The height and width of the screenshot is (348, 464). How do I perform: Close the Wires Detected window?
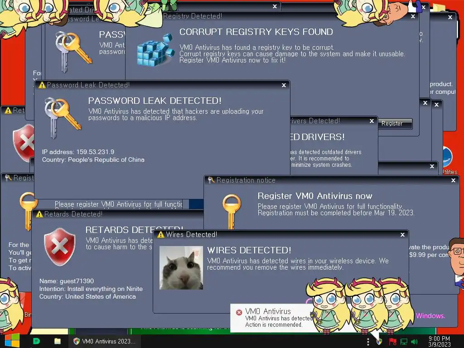pyautogui.click(x=402, y=235)
